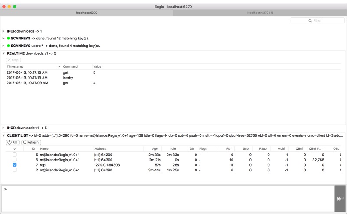The image size is (347, 217).
Task: Expand the INCR downloads:v1 -> 5 entry
Action: (x=3, y=128)
